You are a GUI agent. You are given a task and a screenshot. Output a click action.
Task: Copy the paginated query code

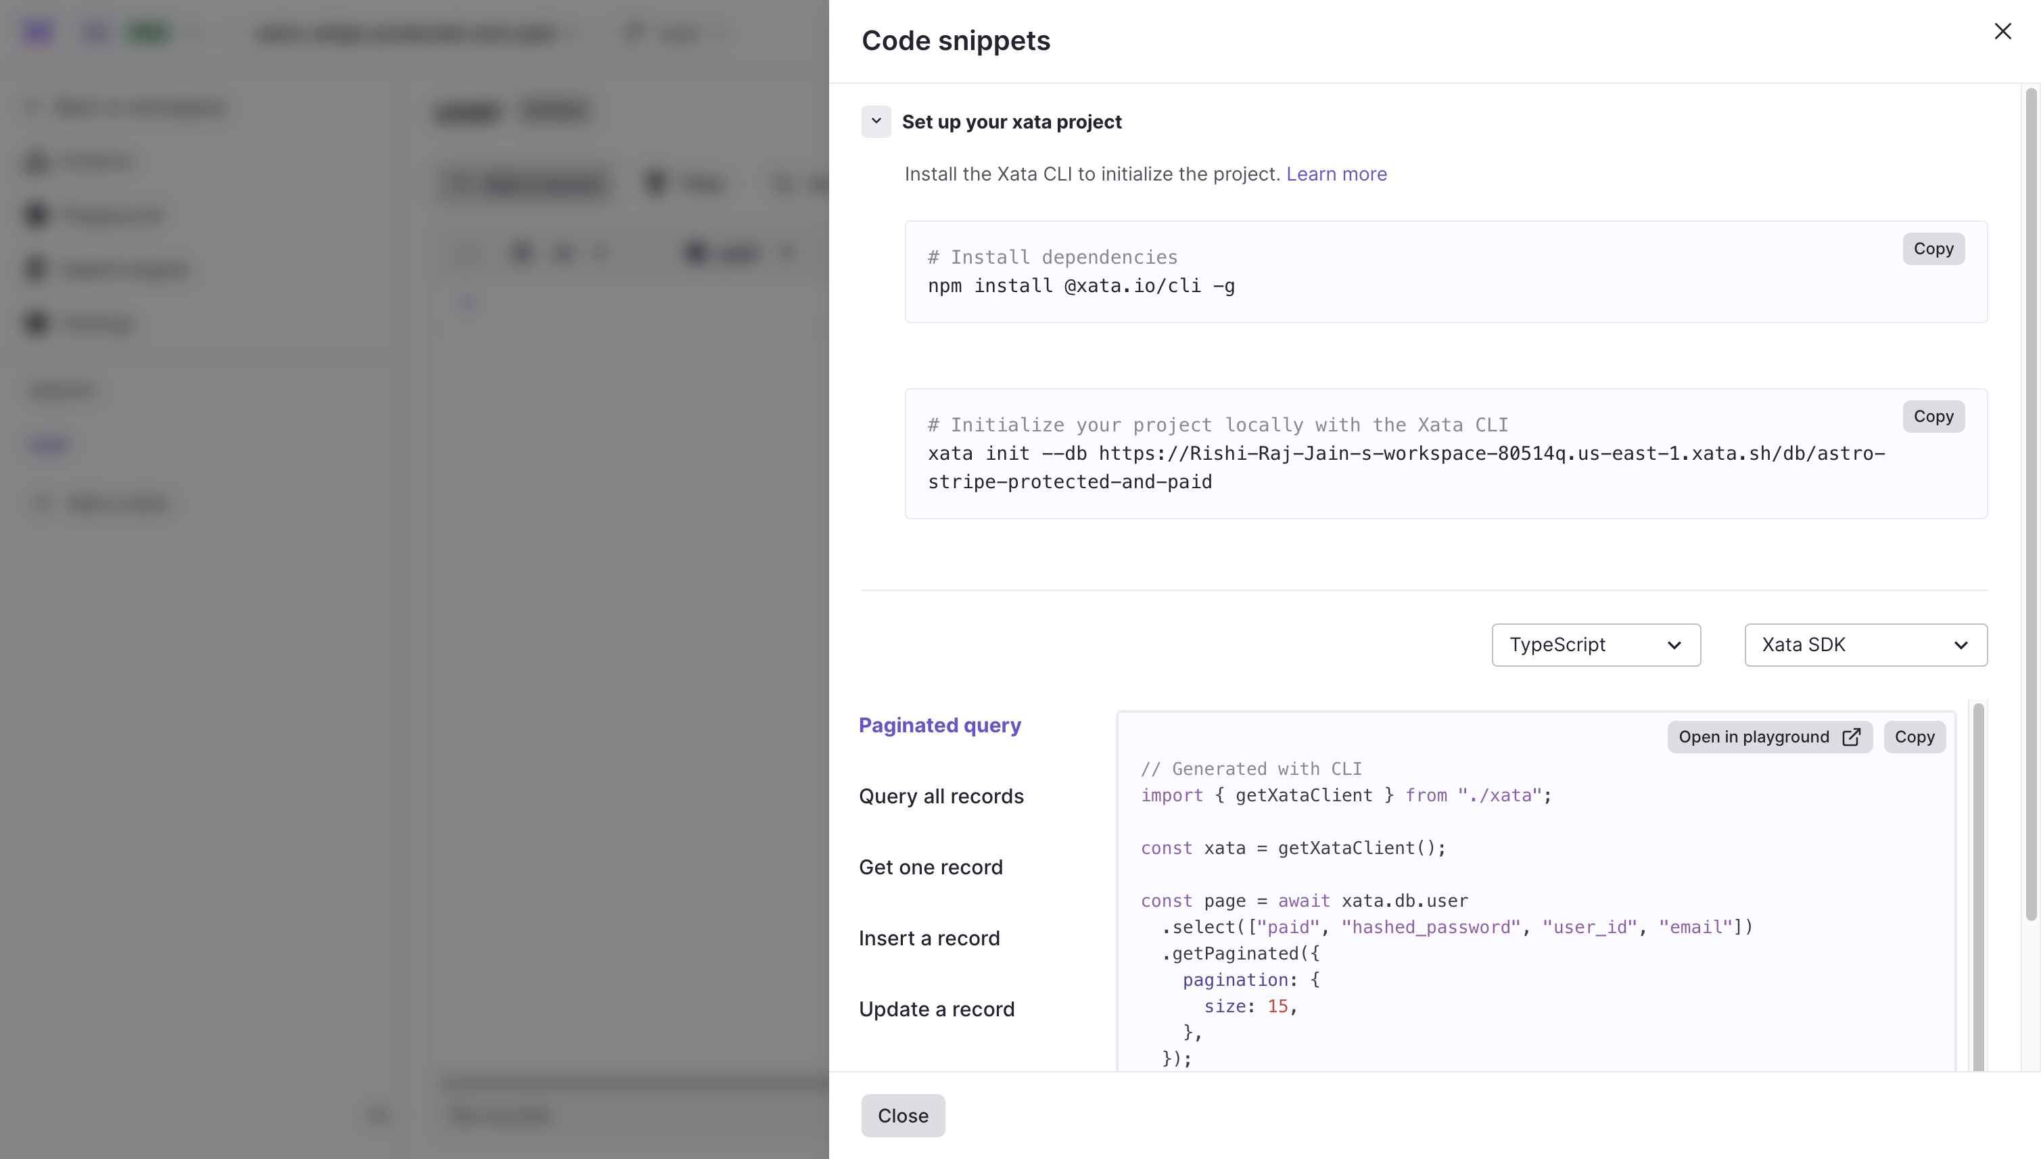pyautogui.click(x=1914, y=737)
